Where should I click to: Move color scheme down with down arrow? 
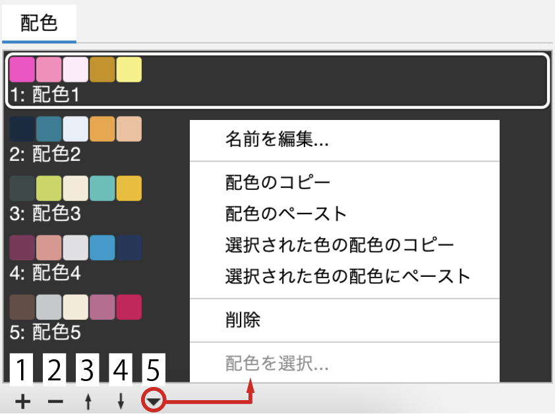121,401
